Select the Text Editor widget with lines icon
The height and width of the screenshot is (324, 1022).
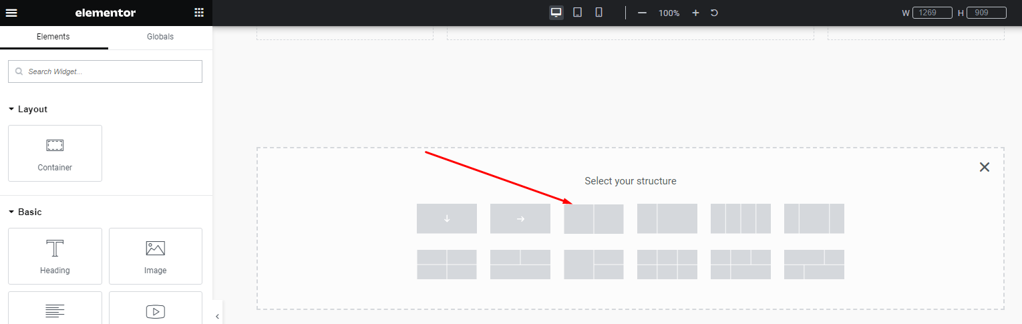coord(55,308)
